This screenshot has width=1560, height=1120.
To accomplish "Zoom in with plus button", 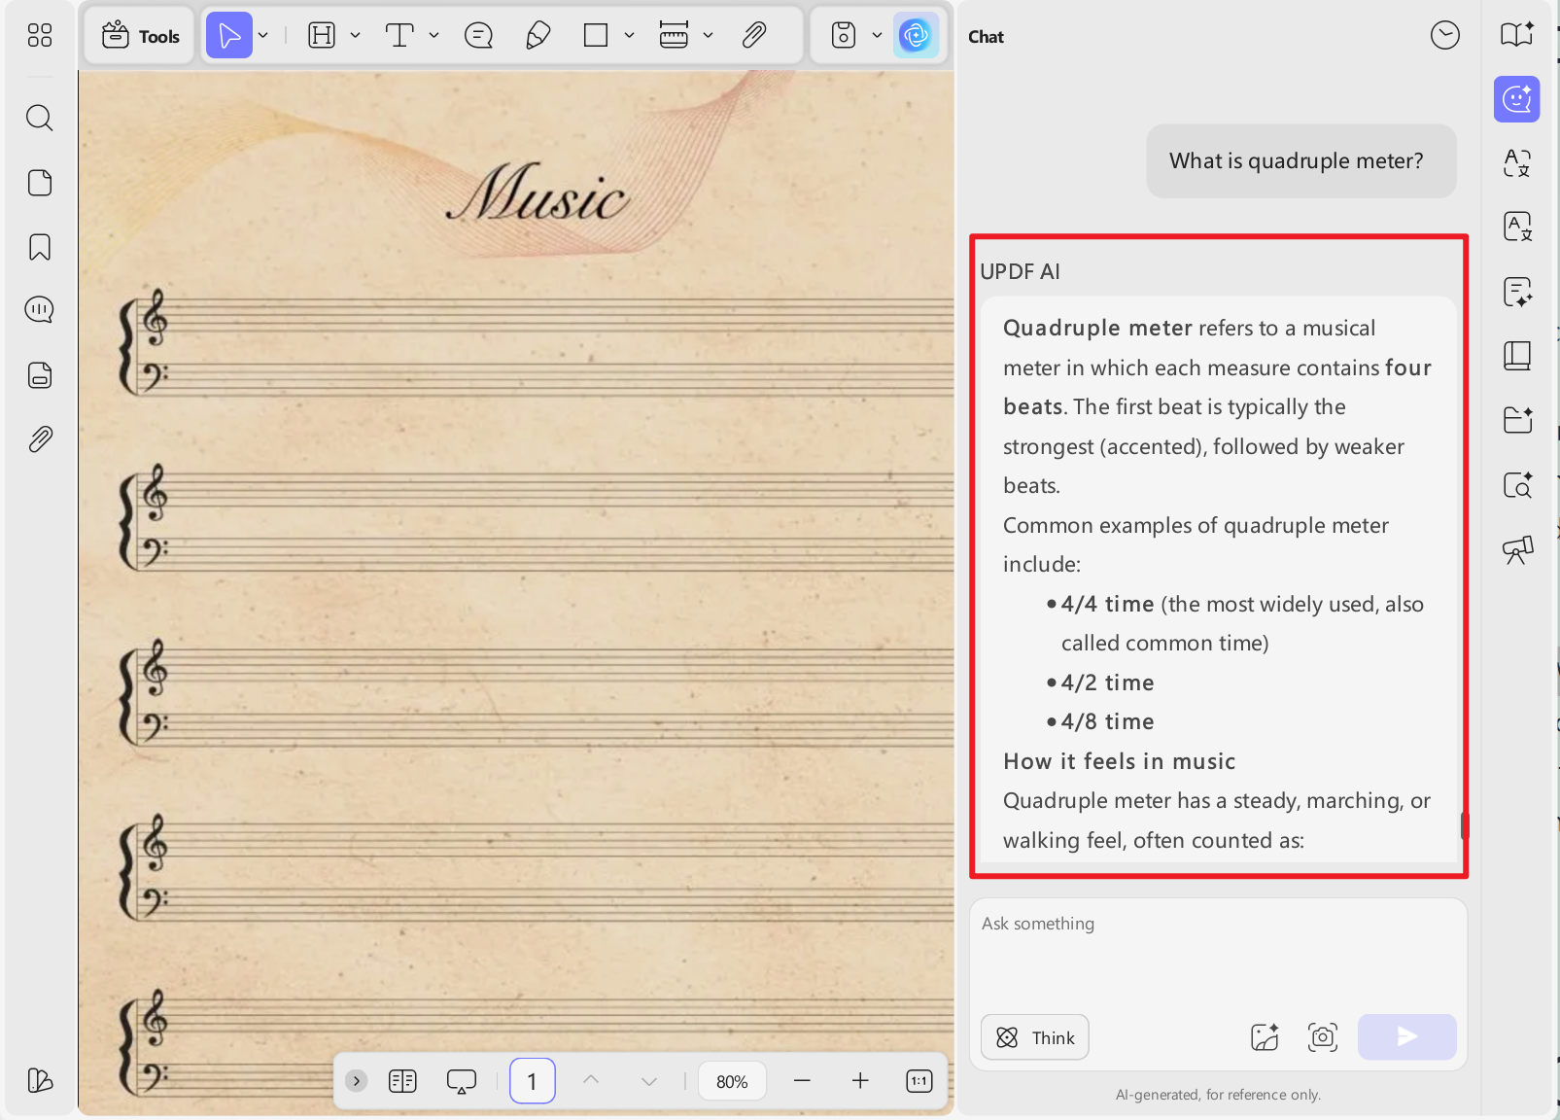I will pos(860,1081).
